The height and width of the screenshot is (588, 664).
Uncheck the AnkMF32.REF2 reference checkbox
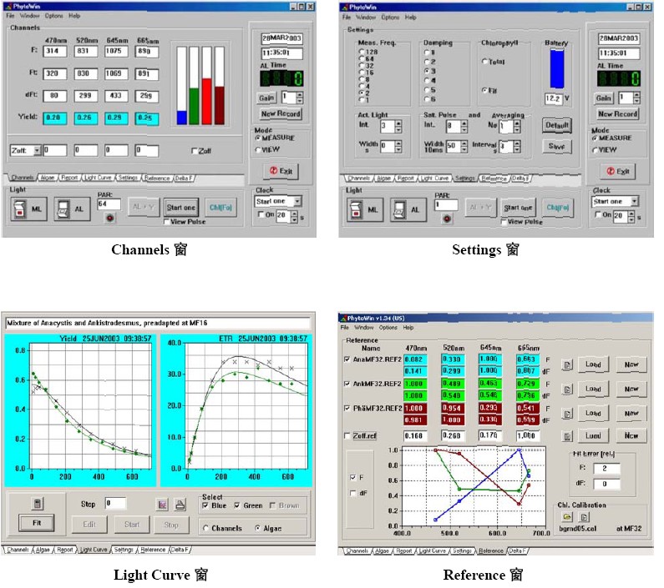click(x=347, y=384)
